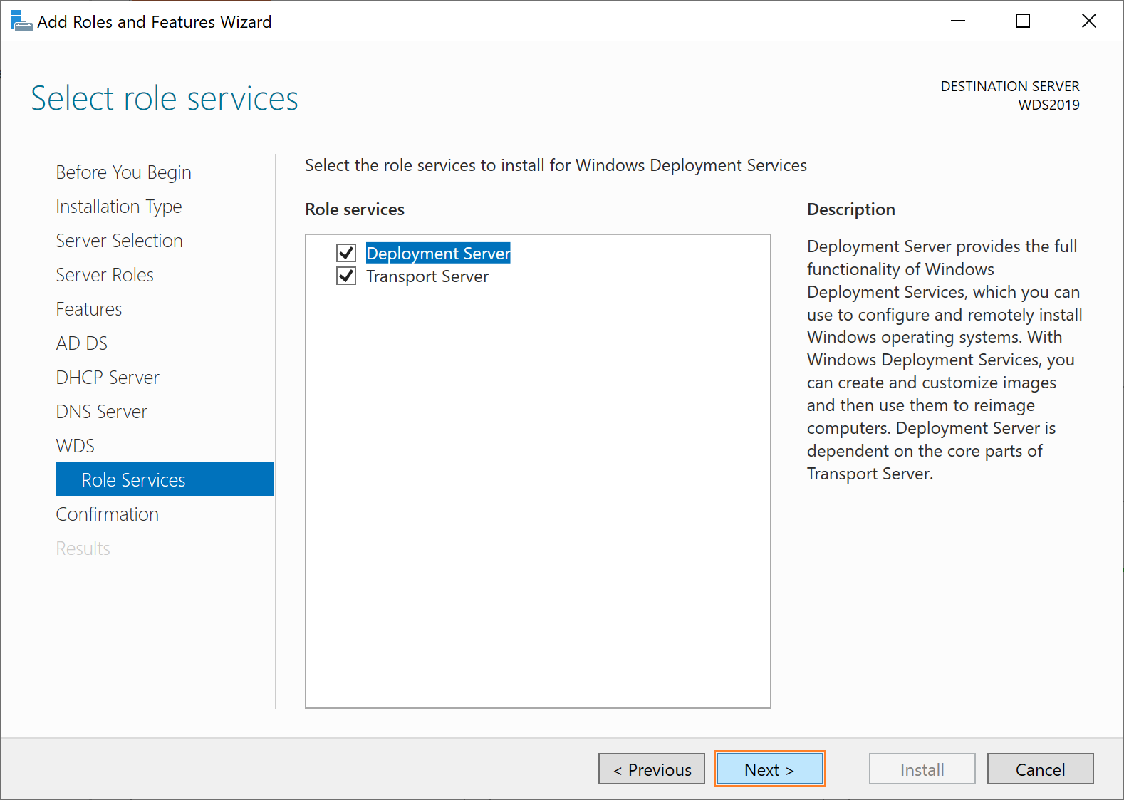
Task: Uncheck the Transport Server checkbox
Action: [x=346, y=276]
